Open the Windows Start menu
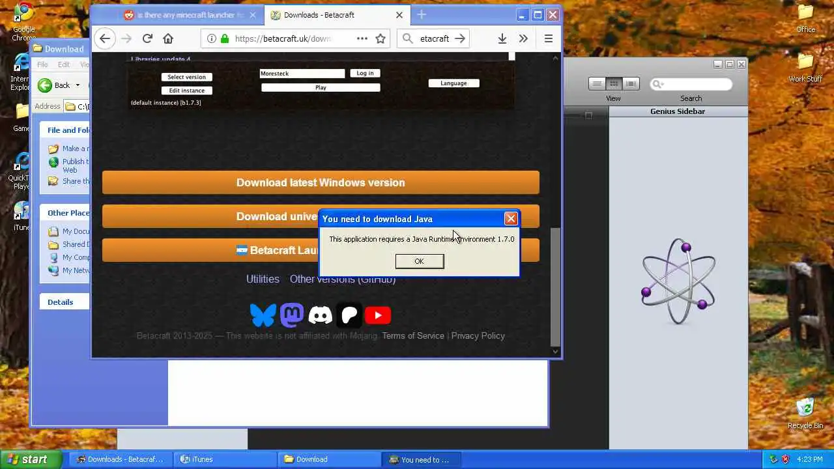The image size is (834, 469). (31, 459)
